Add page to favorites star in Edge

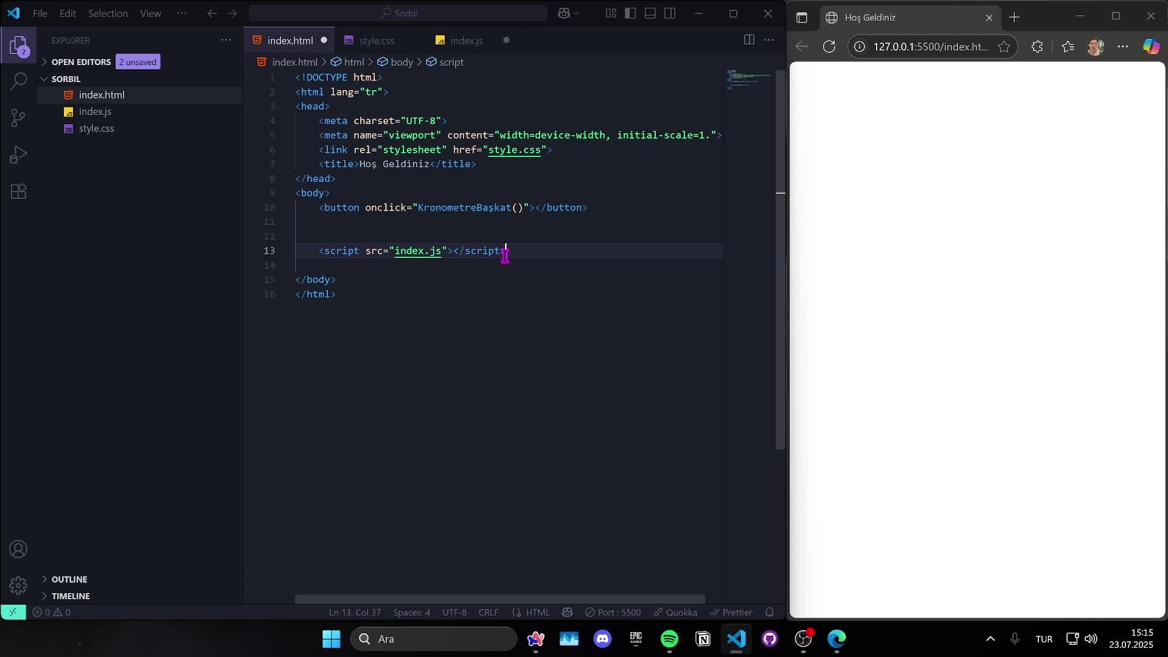(x=1004, y=47)
